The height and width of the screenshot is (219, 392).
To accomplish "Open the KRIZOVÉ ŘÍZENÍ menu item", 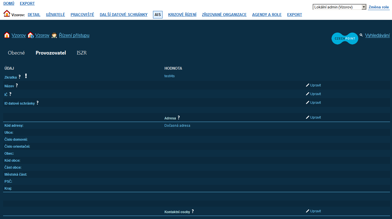I will pyautogui.click(x=182, y=15).
